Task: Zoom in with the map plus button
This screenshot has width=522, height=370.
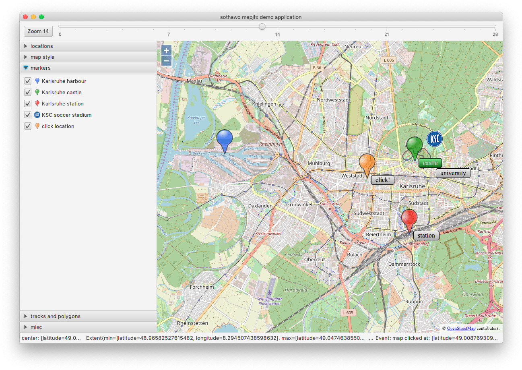Action: click(x=167, y=50)
